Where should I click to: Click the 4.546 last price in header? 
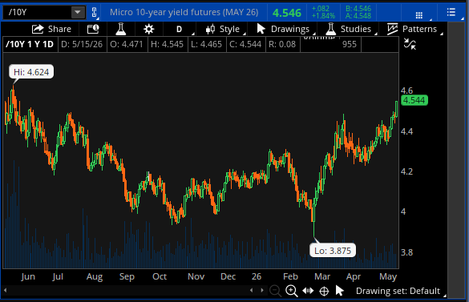[x=287, y=13]
